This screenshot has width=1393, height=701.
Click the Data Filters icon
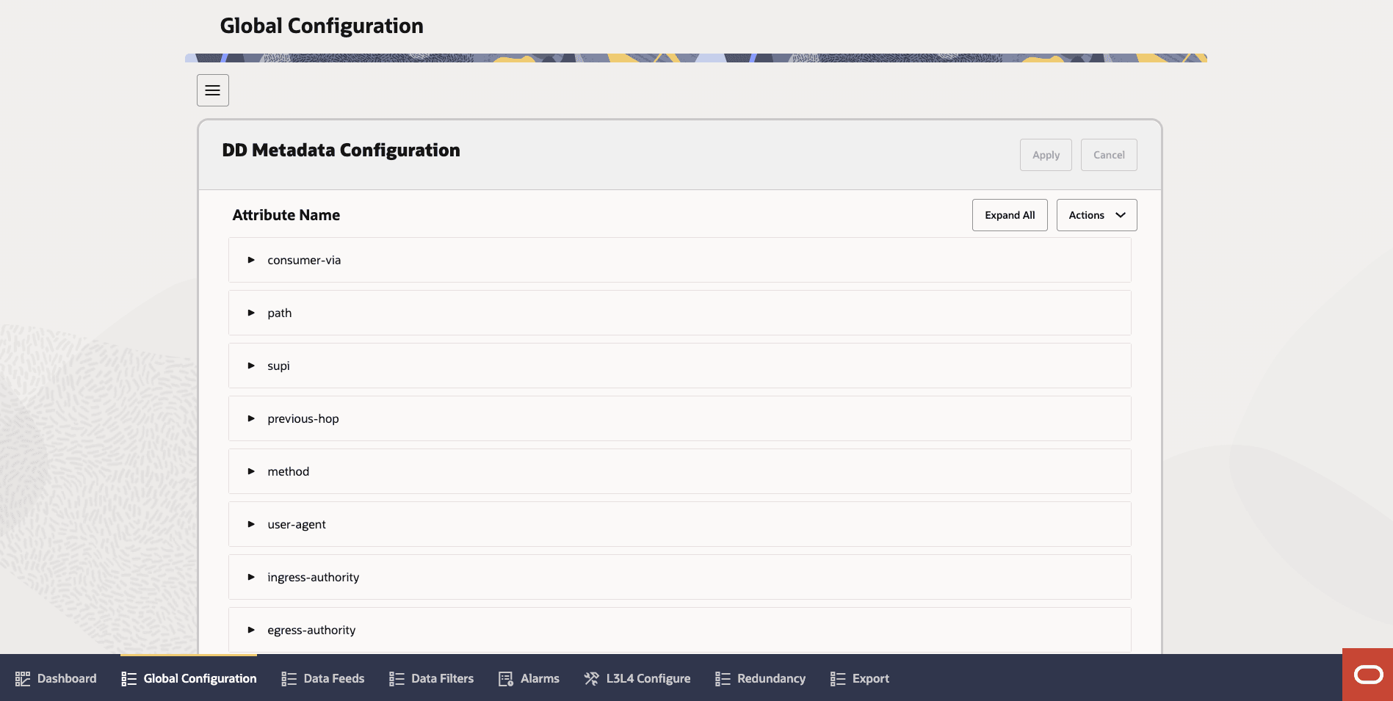396,678
